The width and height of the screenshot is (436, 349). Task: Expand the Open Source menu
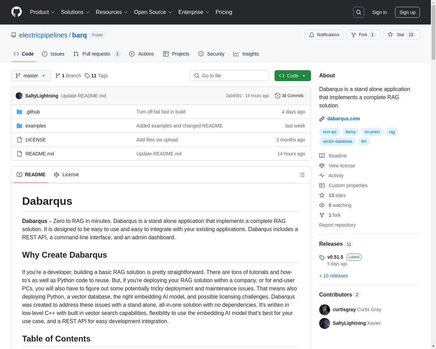coord(153,12)
